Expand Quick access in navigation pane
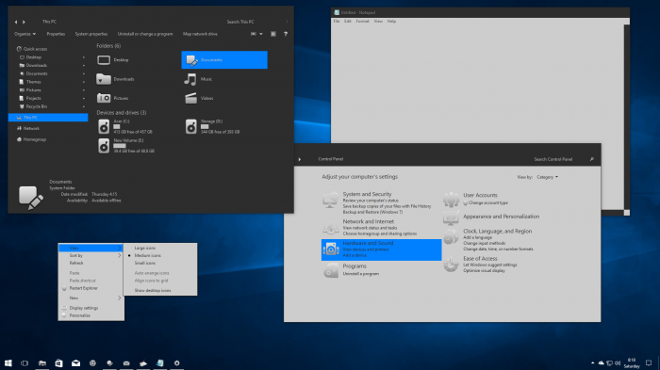Screen dimensions: 660x370 [x=35, y=49]
